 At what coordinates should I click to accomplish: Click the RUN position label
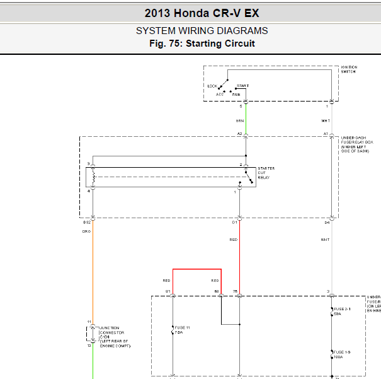point(236,95)
